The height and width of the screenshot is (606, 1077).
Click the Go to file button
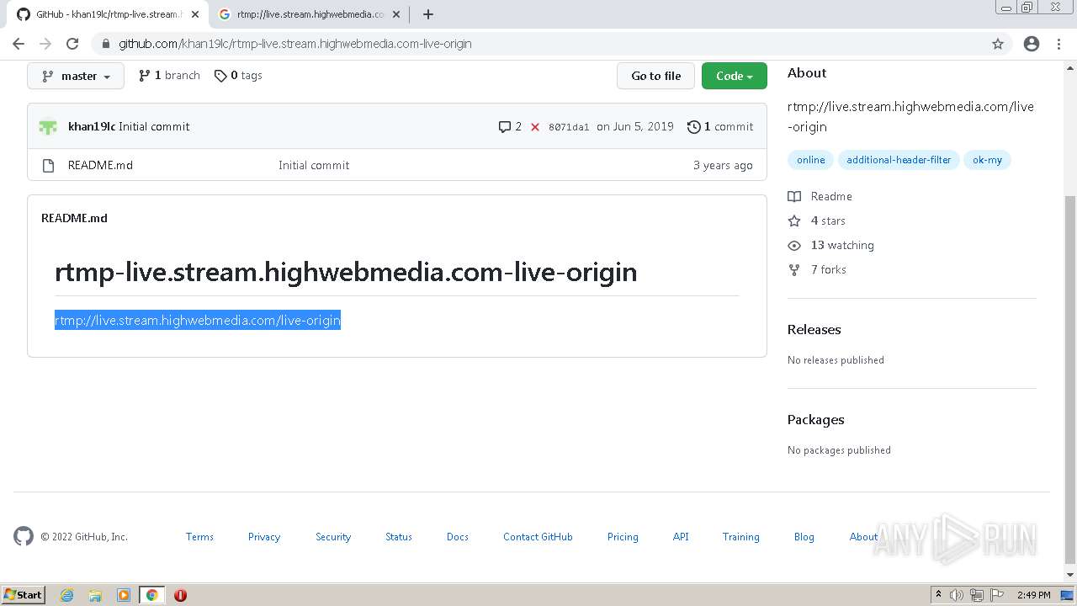point(655,76)
